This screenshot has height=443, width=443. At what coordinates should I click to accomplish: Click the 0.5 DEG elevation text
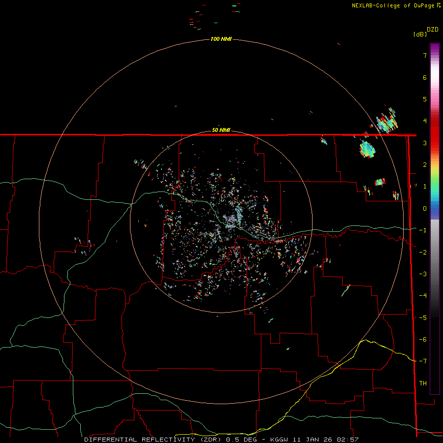click(241, 440)
